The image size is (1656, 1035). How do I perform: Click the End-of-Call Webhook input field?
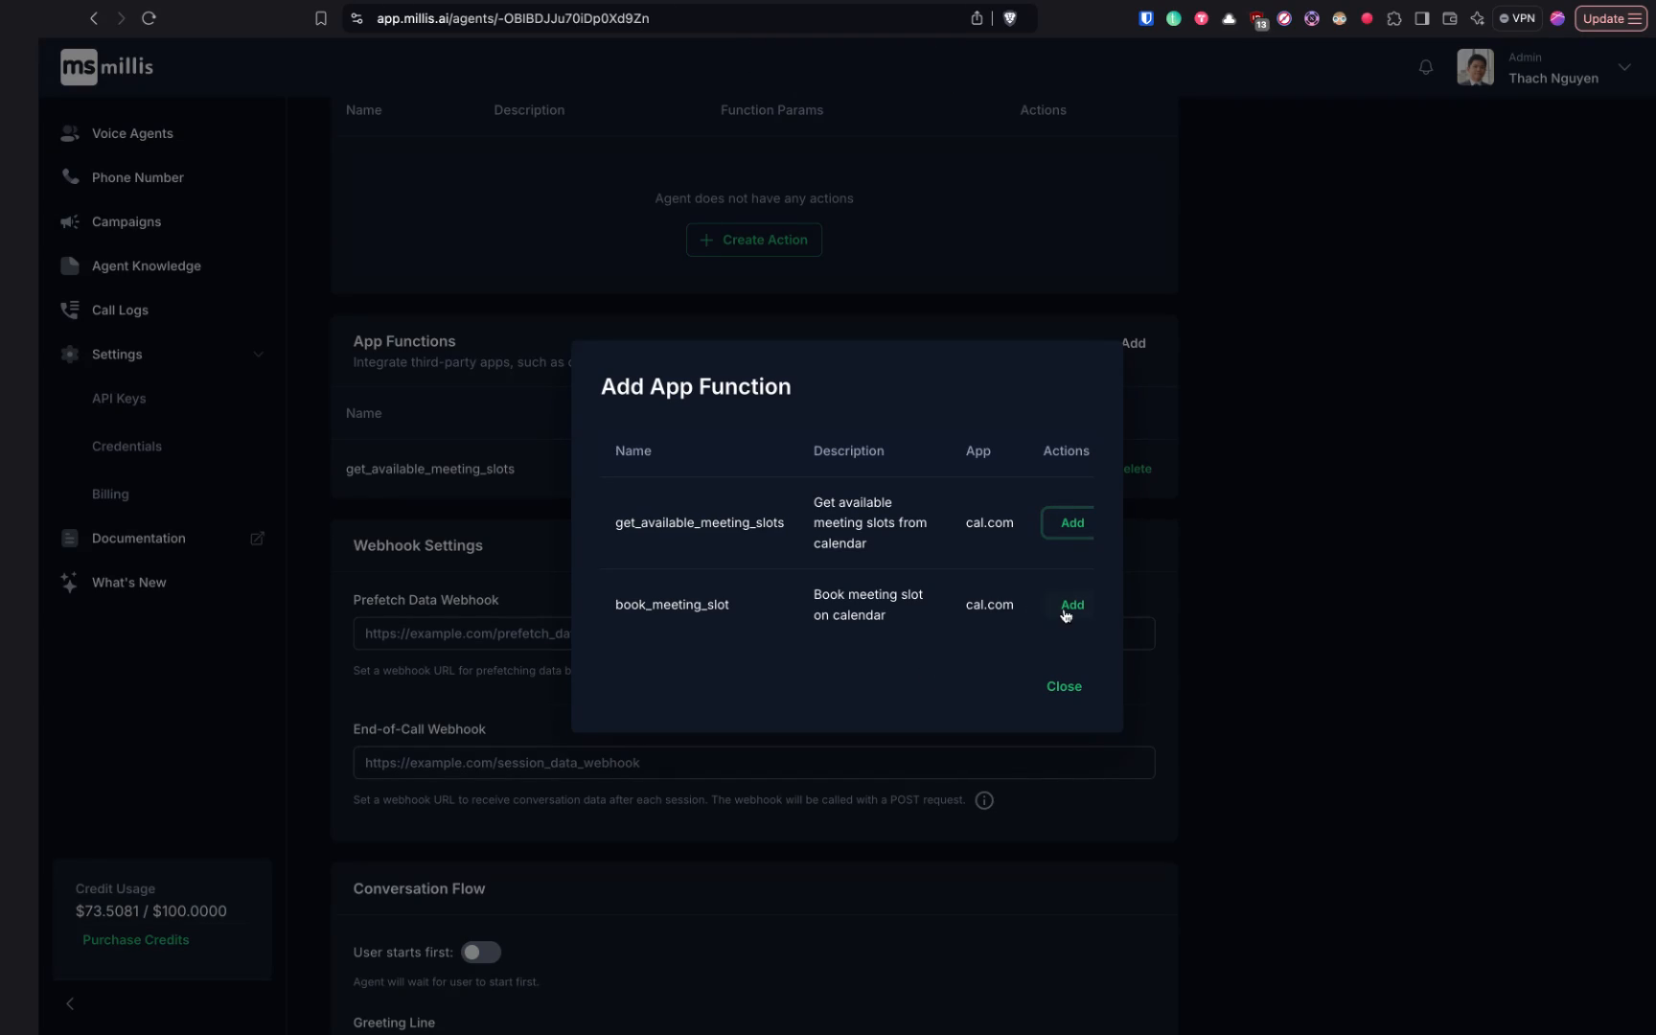753,763
